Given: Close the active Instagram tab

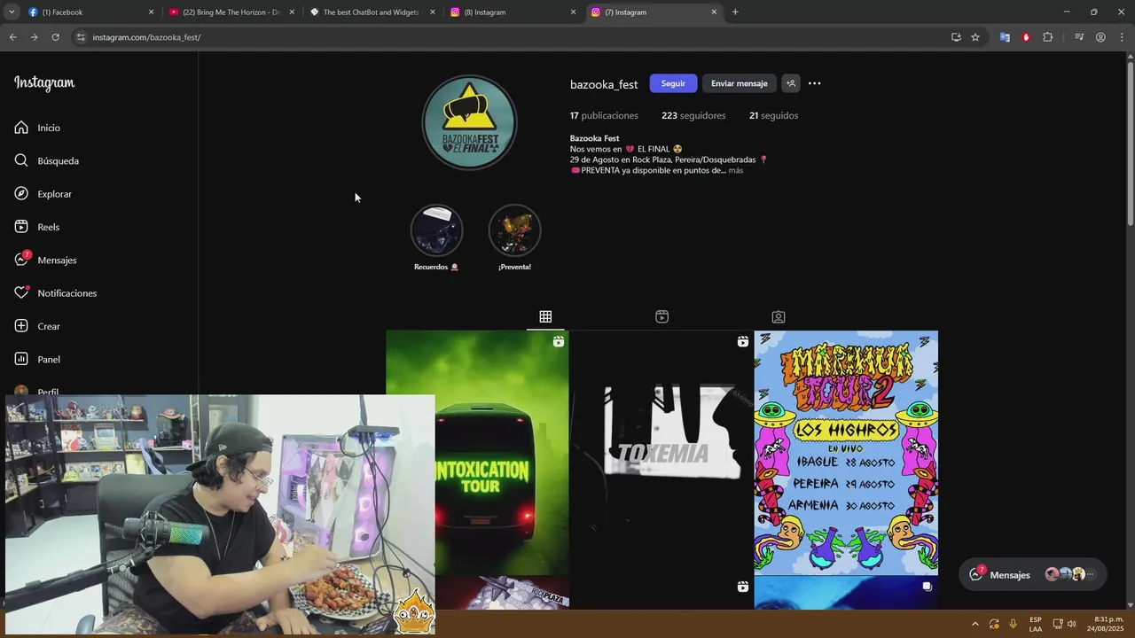Looking at the screenshot, I should pos(714,12).
